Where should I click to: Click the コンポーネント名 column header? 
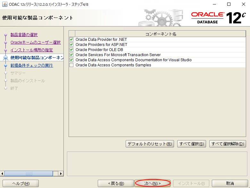[161, 34]
